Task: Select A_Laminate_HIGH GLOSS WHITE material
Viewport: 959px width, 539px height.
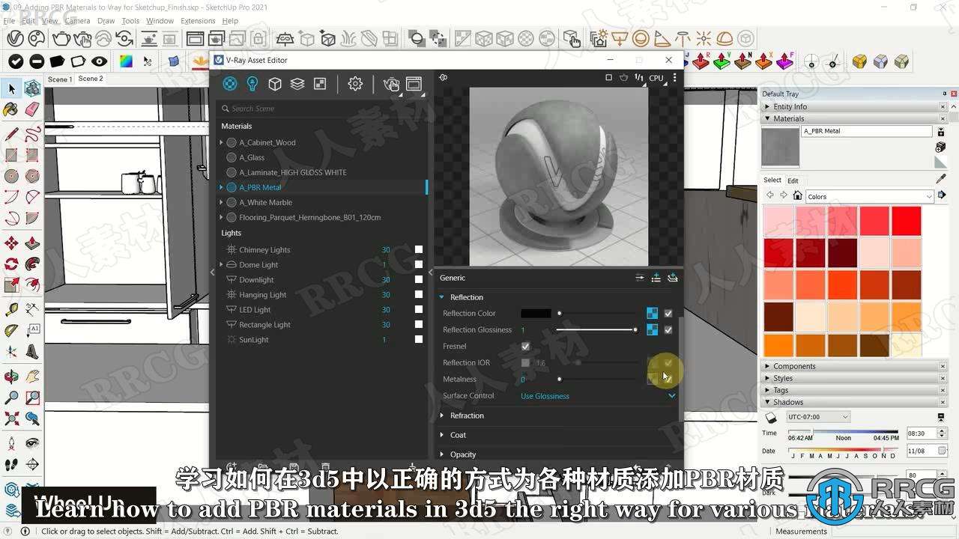Action: pos(292,172)
